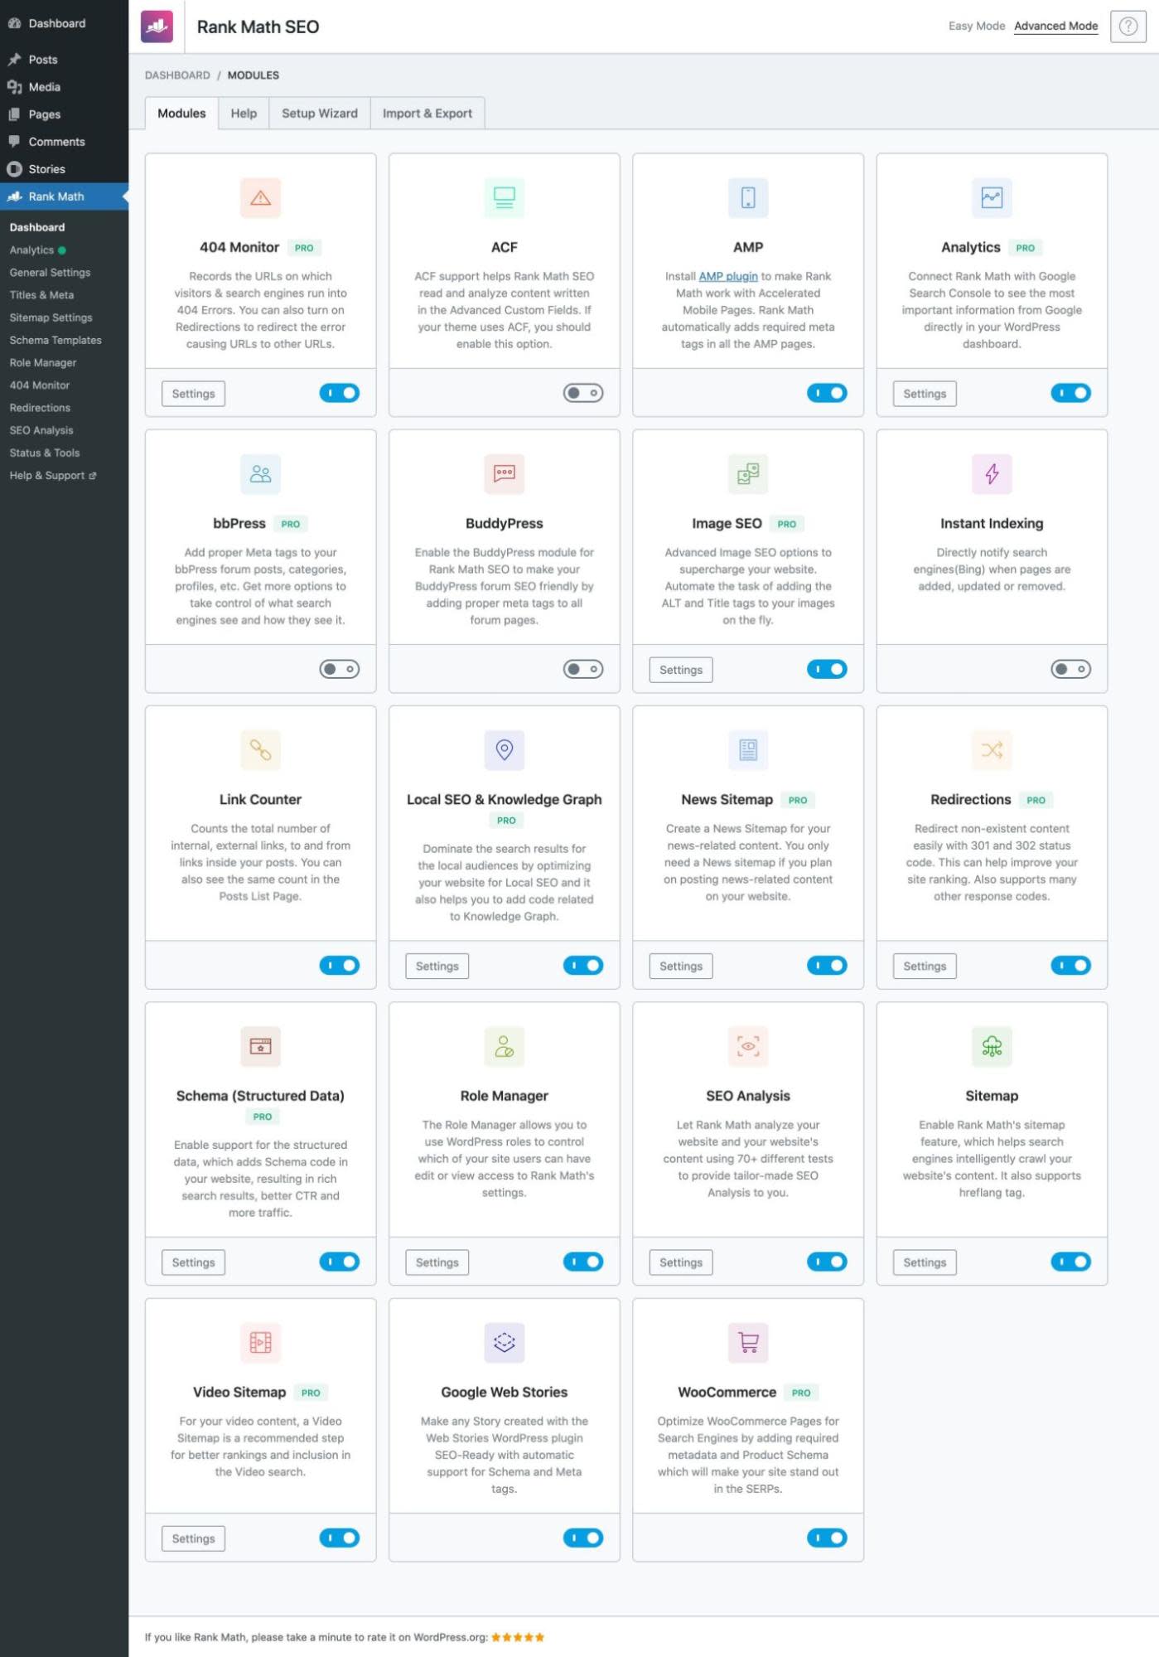Turn off the Google Web Stories toggle
Image resolution: width=1159 pixels, height=1657 pixels.
pyautogui.click(x=583, y=1538)
